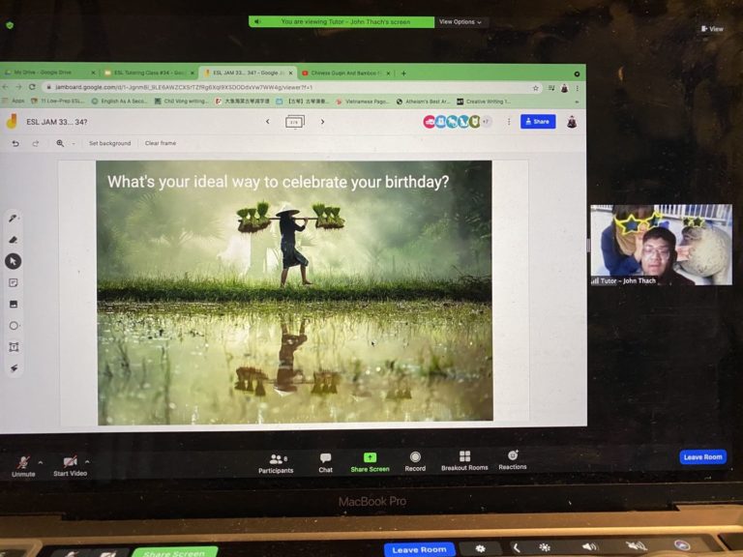Click the Jamboard logo icon
Viewport: 743px width, 557px height.
tap(12, 122)
